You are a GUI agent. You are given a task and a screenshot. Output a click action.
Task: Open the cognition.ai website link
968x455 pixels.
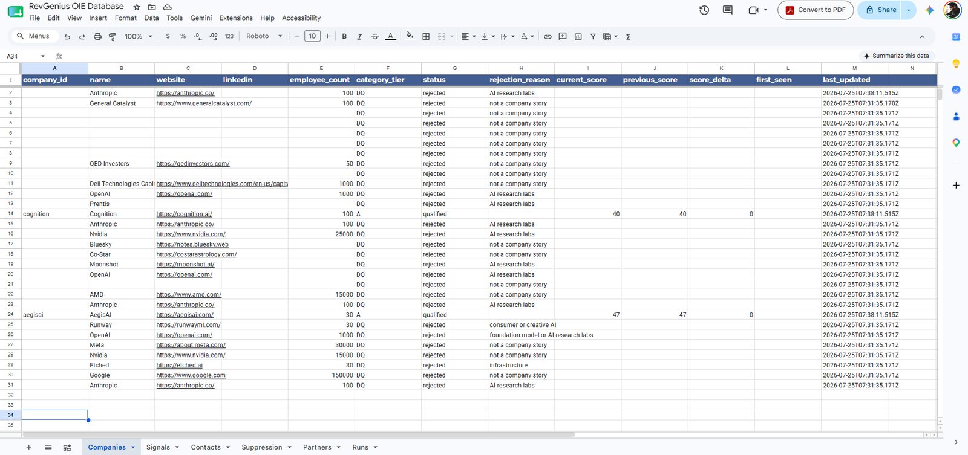point(184,214)
